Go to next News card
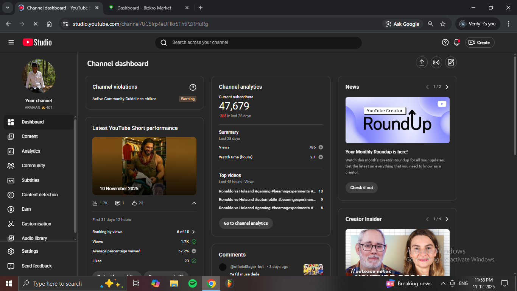Image resolution: width=517 pixels, height=291 pixels. (447, 87)
